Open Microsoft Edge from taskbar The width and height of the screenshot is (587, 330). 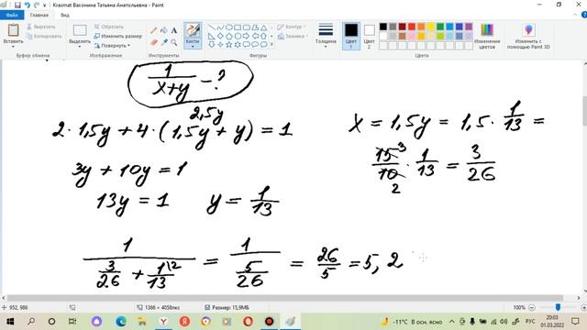(x=120, y=322)
